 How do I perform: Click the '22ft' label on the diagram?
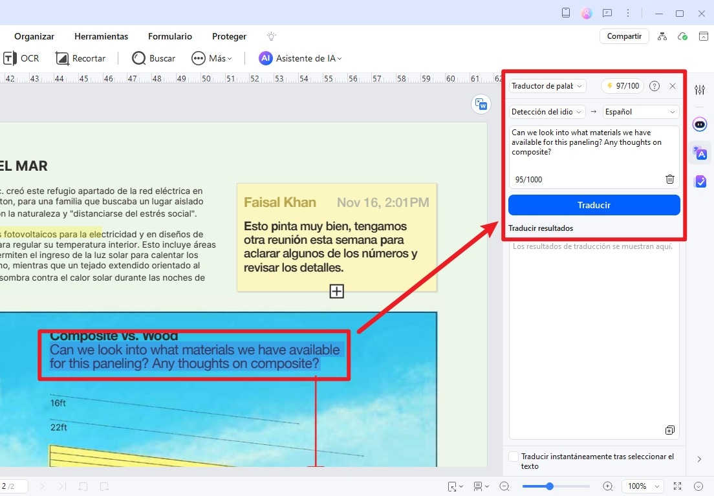point(58,427)
